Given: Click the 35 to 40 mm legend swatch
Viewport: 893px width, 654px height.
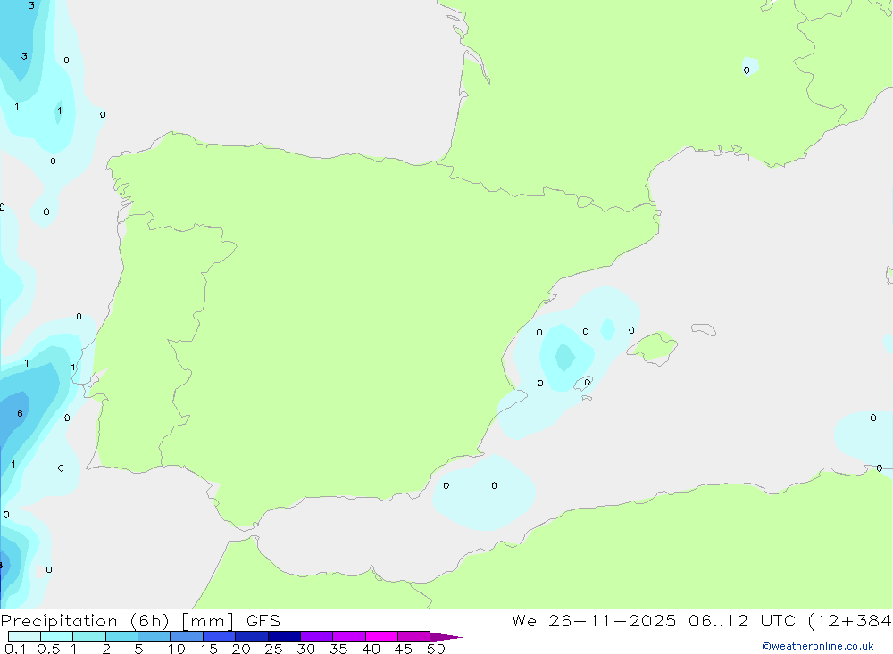Looking at the screenshot, I should click(x=349, y=636).
